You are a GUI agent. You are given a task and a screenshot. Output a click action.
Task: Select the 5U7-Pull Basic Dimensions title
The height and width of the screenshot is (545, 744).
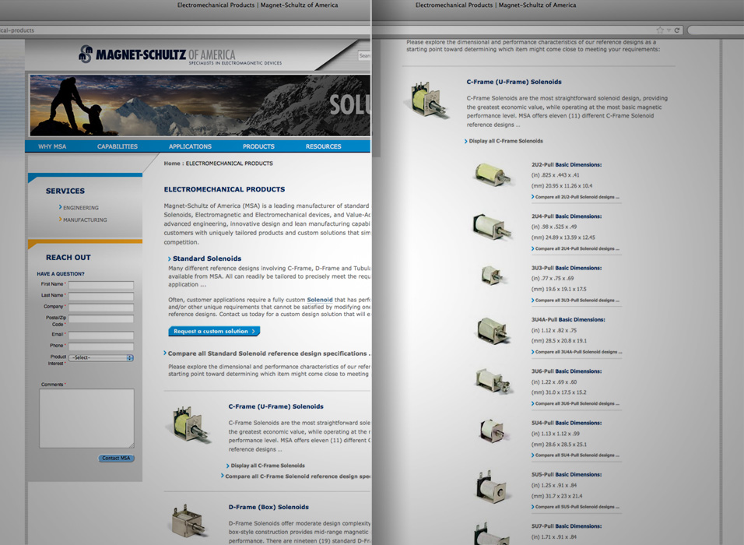(567, 526)
